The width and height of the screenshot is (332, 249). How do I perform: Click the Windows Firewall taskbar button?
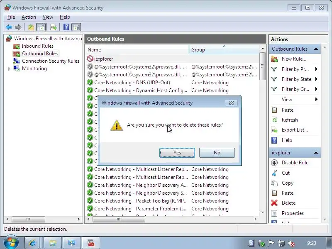tap(91, 243)
